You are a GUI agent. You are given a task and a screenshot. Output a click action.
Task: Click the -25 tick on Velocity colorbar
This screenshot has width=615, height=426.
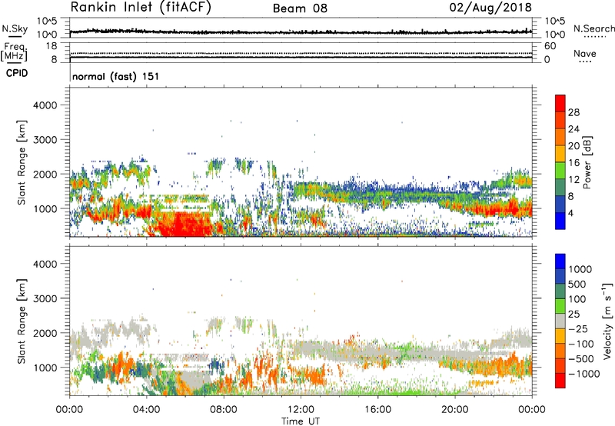click(577, 328)
